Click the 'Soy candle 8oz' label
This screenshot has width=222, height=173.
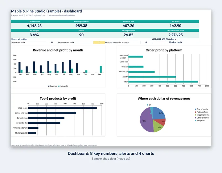(22, 123)
